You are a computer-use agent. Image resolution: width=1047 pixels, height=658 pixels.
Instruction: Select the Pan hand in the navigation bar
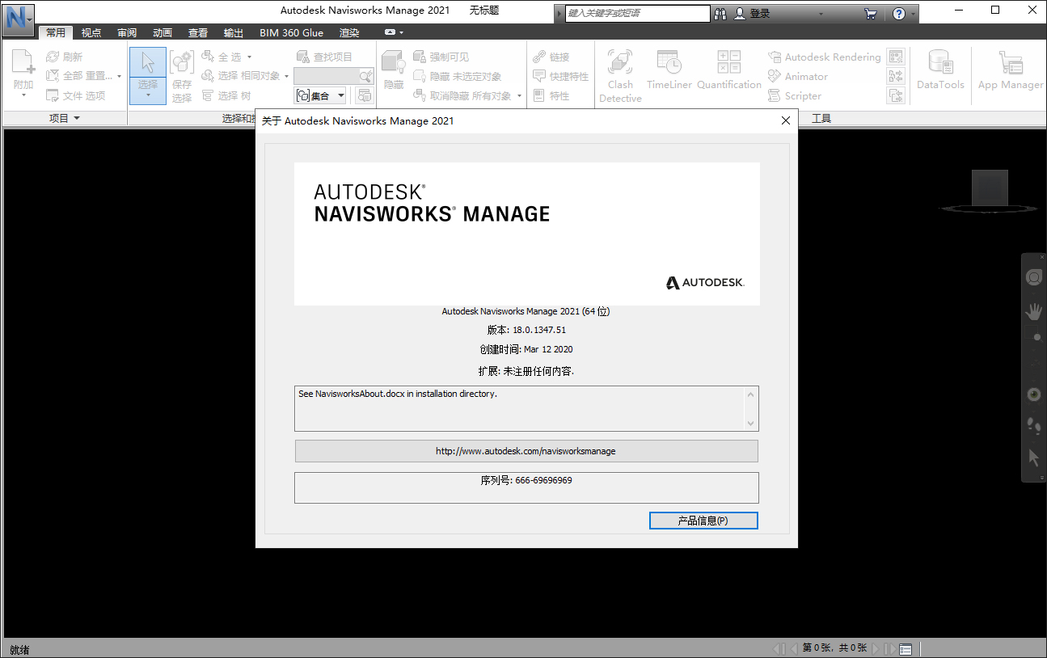click(1033, 310)
